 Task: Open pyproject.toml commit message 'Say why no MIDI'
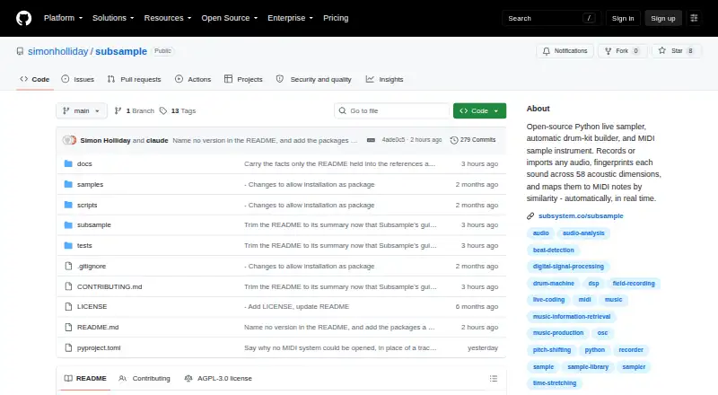click(x=340, y=347)
